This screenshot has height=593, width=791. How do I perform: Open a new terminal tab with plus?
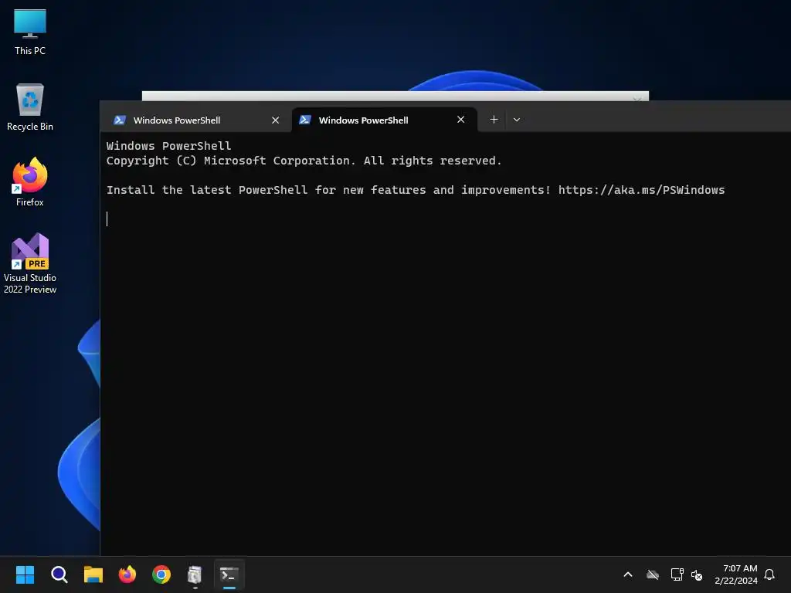(x=494, y=120)
